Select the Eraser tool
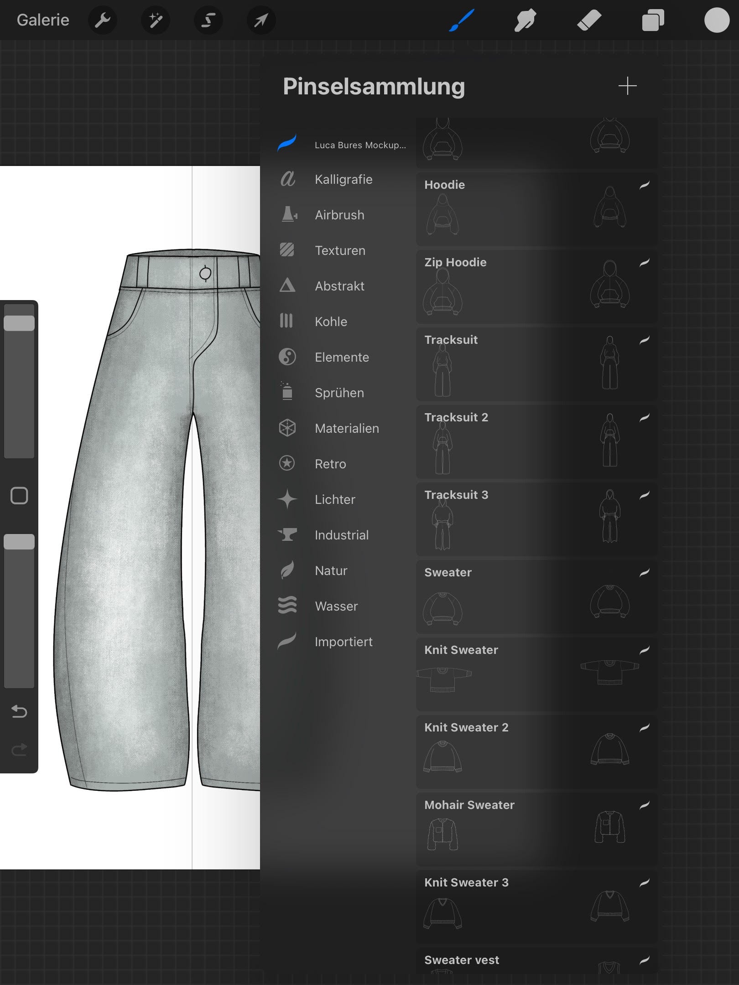The height and width of the screenshot is (985, 739). pyautogui.click(x=589, y=20)
